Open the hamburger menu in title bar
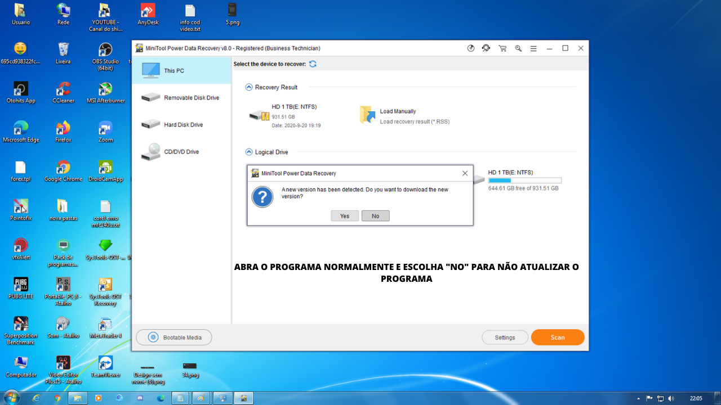721x405 pixels. (533, 48)
